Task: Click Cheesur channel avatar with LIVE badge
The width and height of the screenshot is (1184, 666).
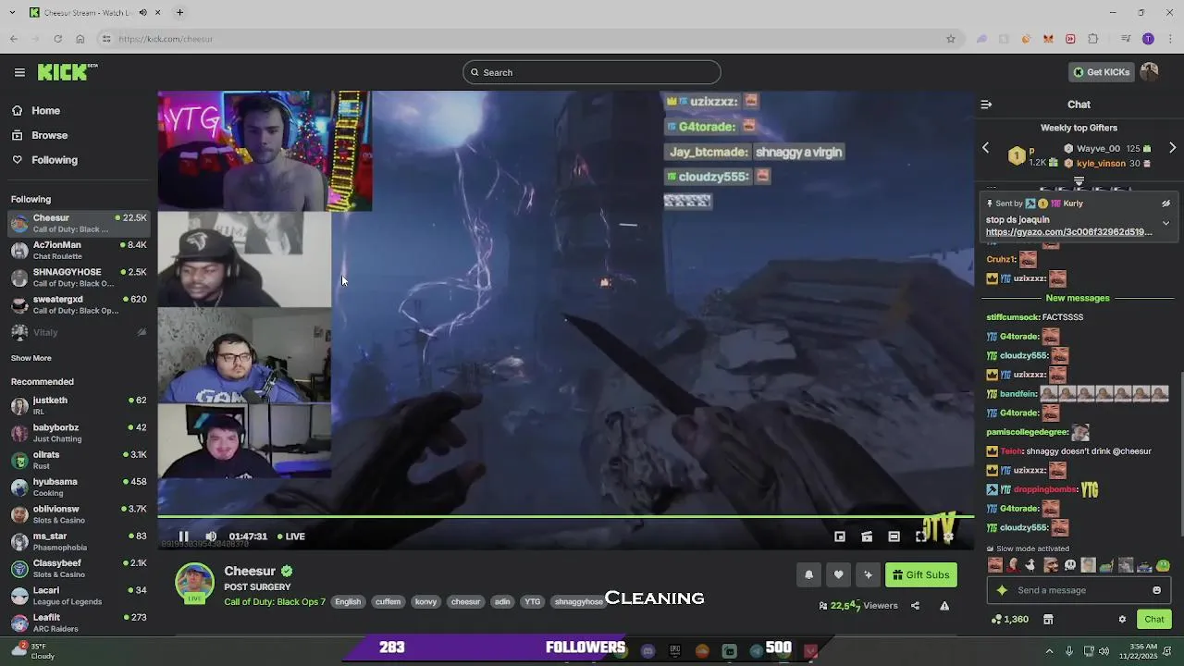Action: pos(194,584)
